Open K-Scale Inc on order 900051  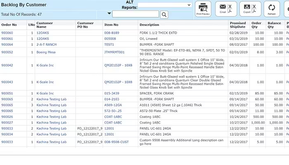[45, 93]
